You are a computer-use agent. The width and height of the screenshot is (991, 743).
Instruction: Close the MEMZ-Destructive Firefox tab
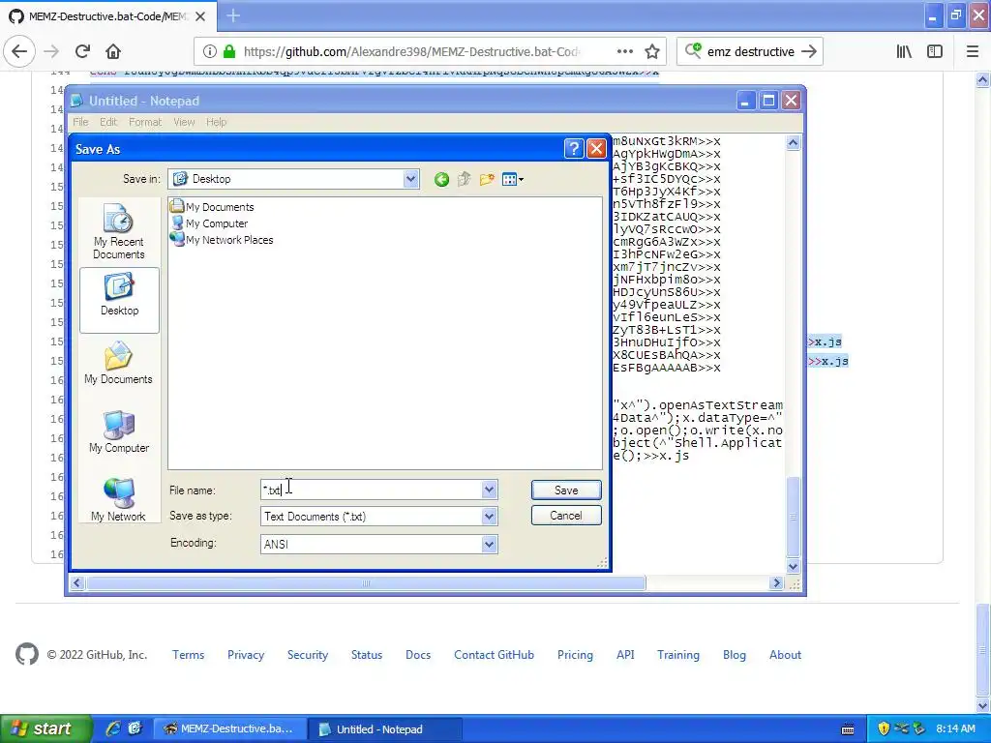point(200,16)
